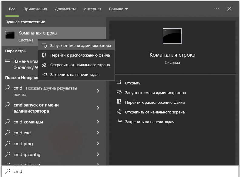Image resolution: width=240 pixels, height=177 pixels.
Task: Choose Перейти к расположению файла in context menu
Action: 76,55
